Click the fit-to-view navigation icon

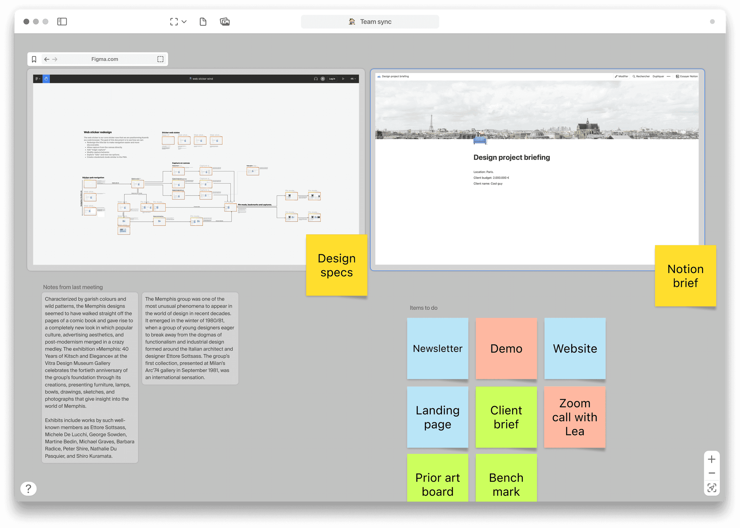(711, 488)
